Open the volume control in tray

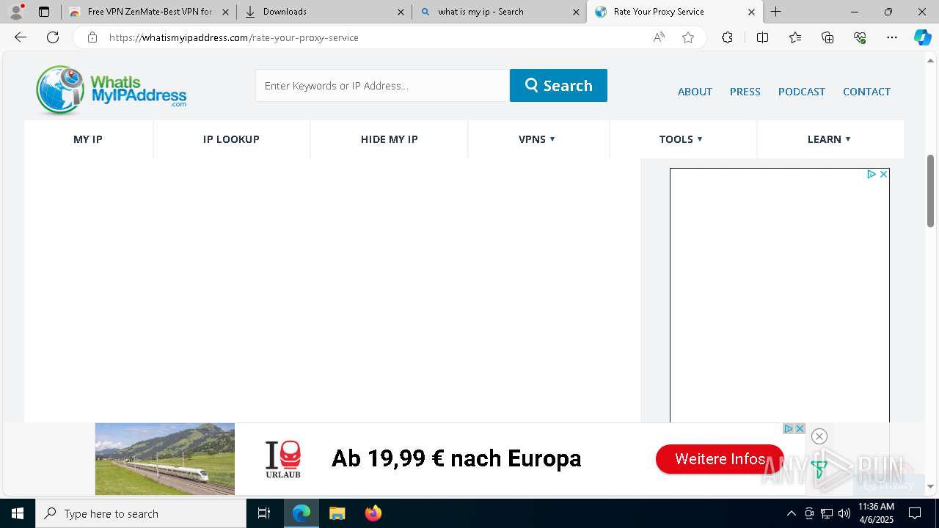844,513
